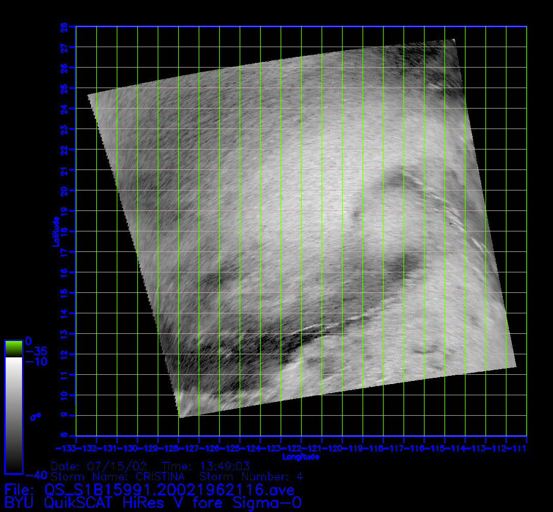Click the Time 13:49:03 text

point(206,467)
